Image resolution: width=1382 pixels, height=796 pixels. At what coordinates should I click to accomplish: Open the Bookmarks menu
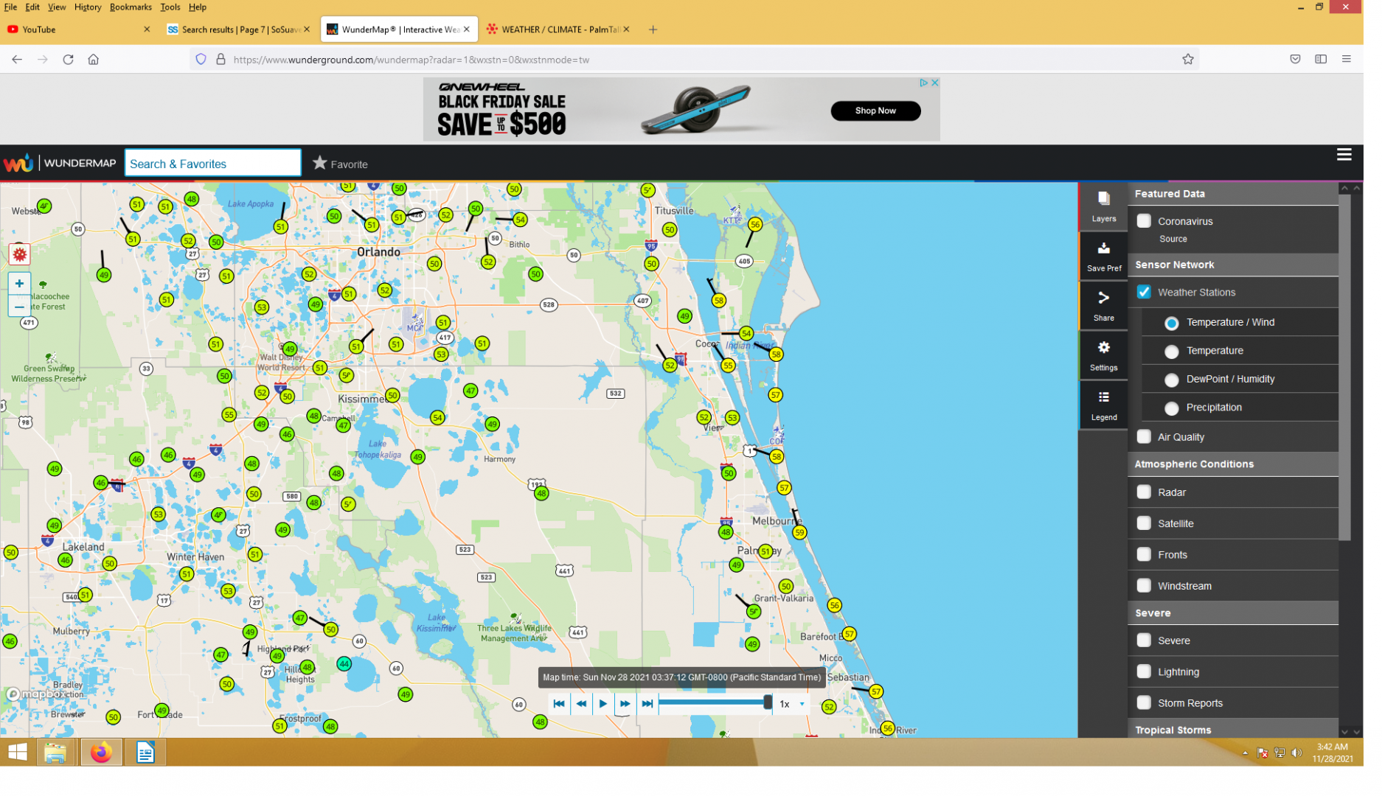click(x=132, y=7)
